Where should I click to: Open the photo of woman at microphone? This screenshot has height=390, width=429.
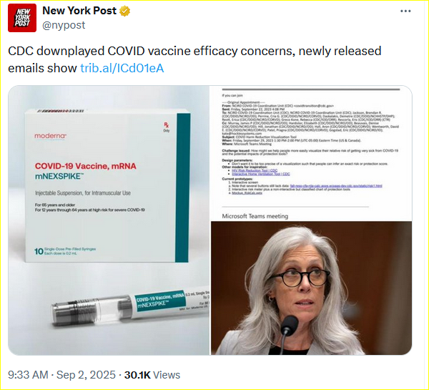tap(311, 288)
